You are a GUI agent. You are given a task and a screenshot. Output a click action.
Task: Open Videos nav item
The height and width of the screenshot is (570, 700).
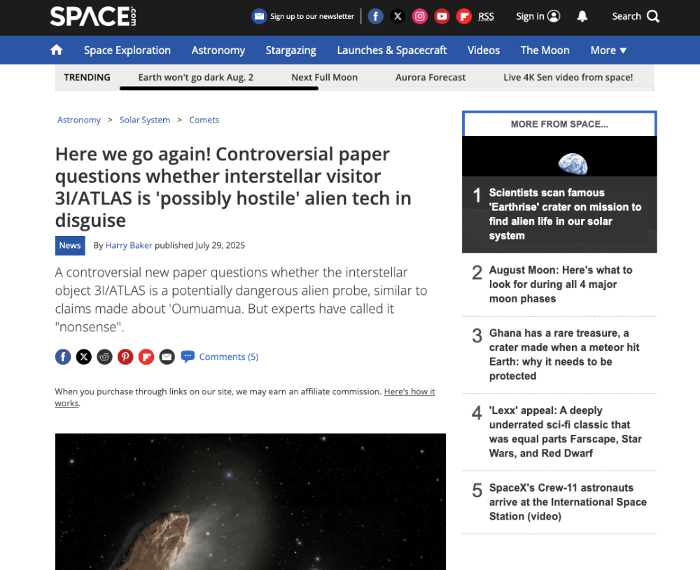click(484, 50)
